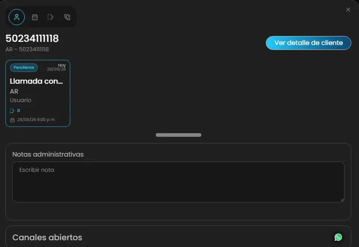Focus the Escribir nota text area
Screen dimensions: 359x247
178,182
